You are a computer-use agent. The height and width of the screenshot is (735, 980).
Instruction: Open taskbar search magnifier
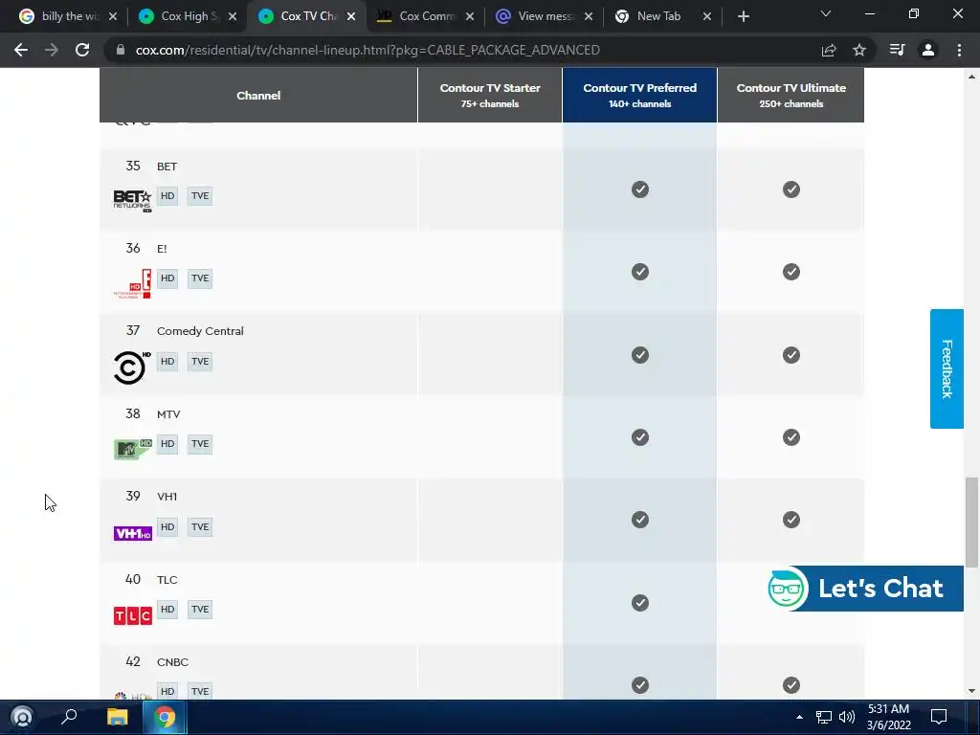click(x=69, y=716)
